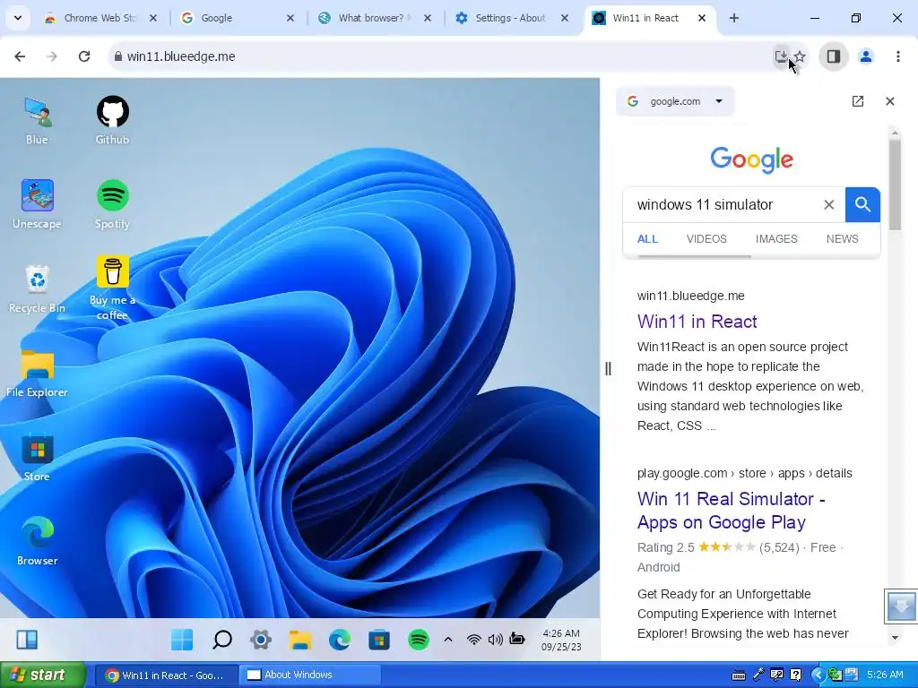Click the help question mark tray icon
The width and height of the screenshot is (918, 688).
coord(796,675)
